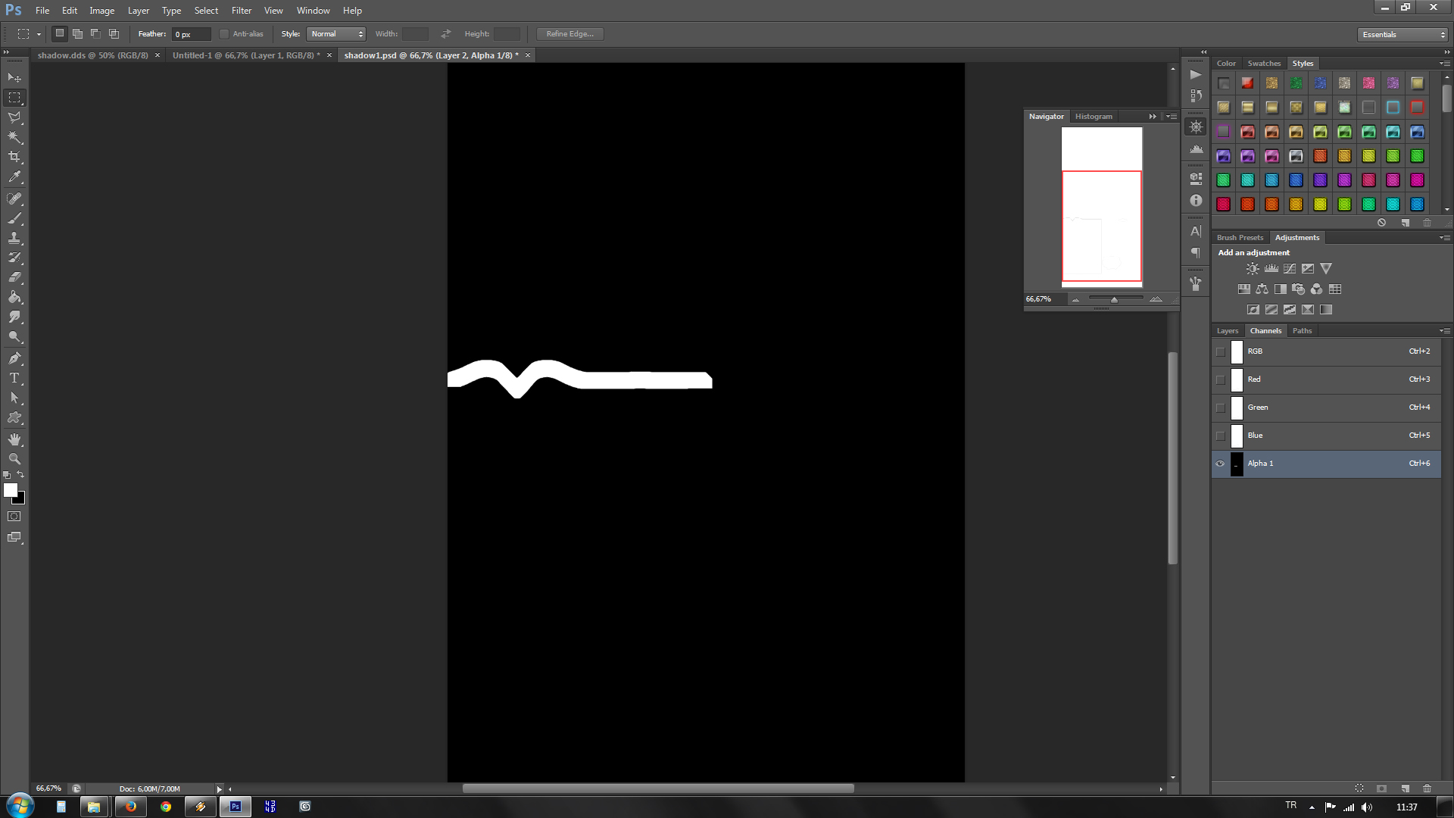Open Styles panel options menu
The height and width of the screenshot is (818, 1454).
coord(1445,64)
